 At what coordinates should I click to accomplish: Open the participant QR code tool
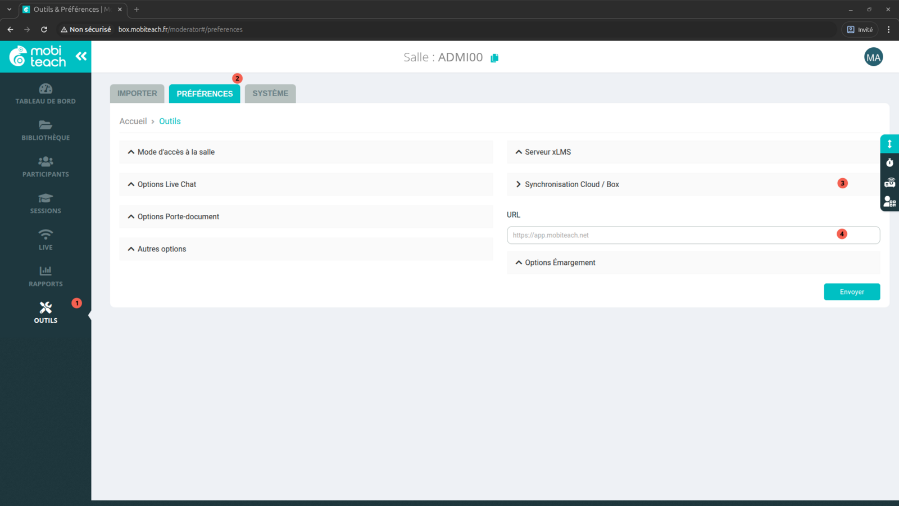889,201
